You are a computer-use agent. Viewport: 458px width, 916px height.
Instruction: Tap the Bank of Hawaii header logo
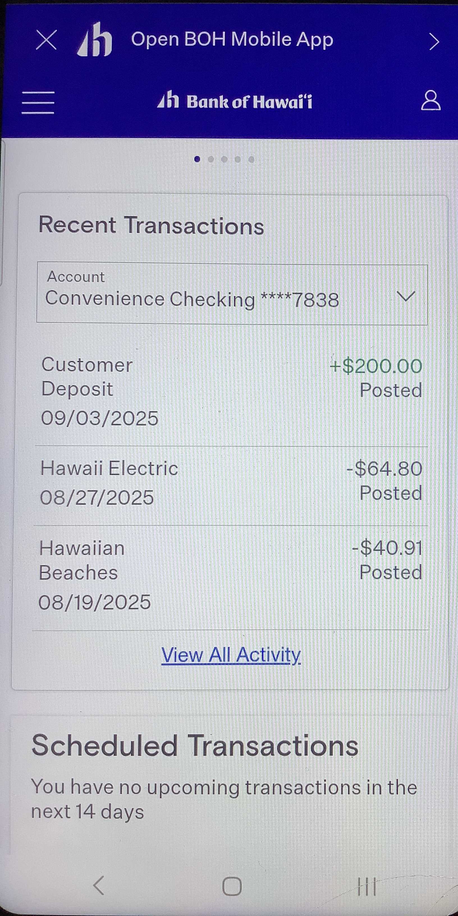pos(235,101)
